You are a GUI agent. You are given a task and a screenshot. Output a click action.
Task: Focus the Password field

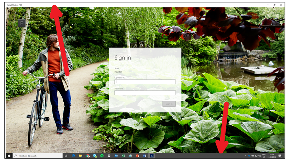point(145,93)
